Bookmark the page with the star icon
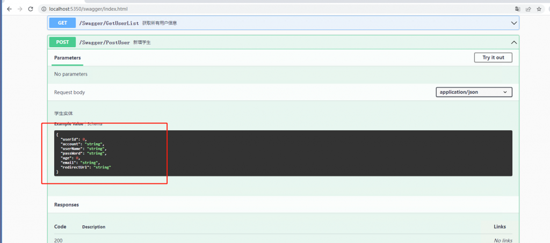 [539, 9]
